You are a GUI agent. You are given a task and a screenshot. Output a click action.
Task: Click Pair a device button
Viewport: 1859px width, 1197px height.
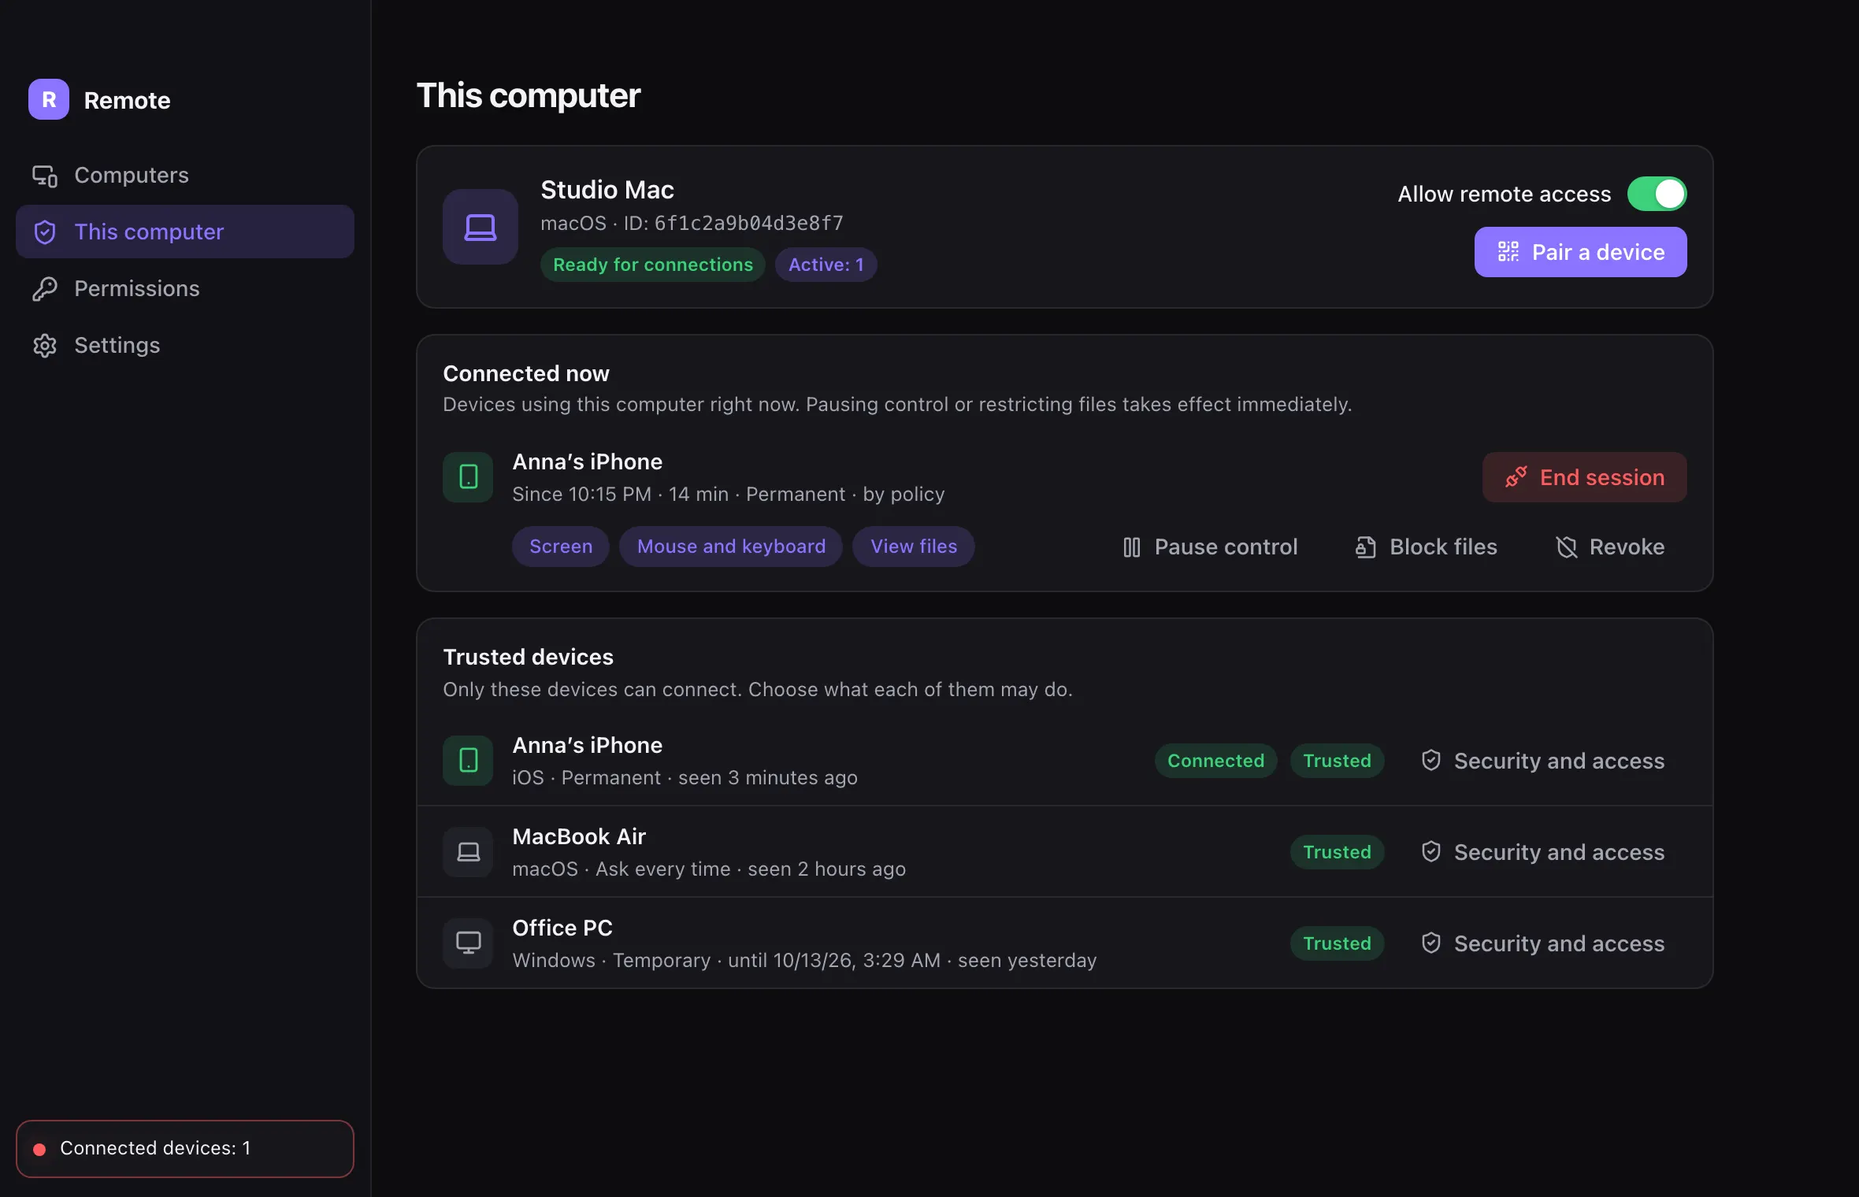click(1581, 252)
